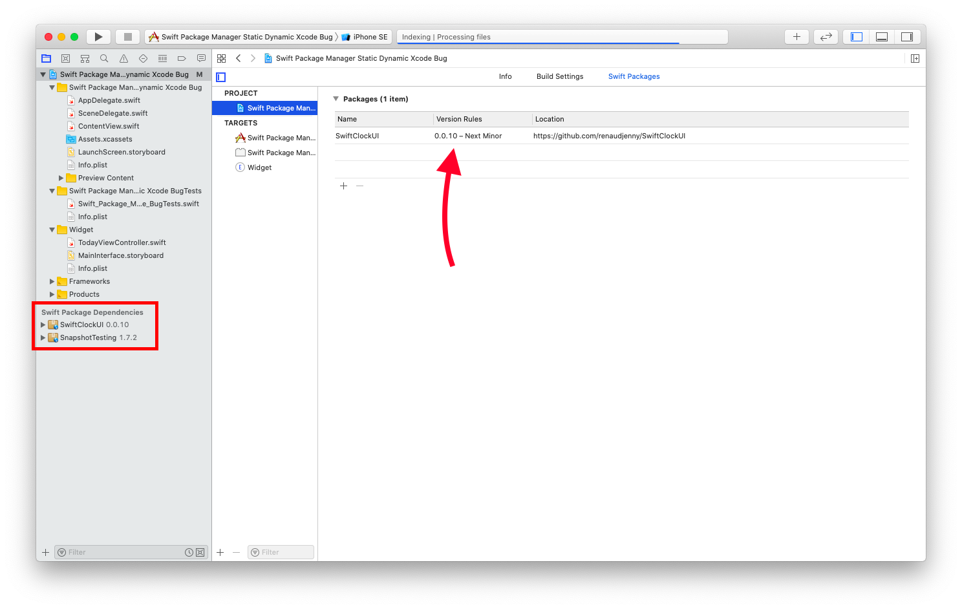The width and height of the screenshot is (962, 609).
Task: Expand the SnapshotTesting 1.7.2 package
Action: pos(43,337)
